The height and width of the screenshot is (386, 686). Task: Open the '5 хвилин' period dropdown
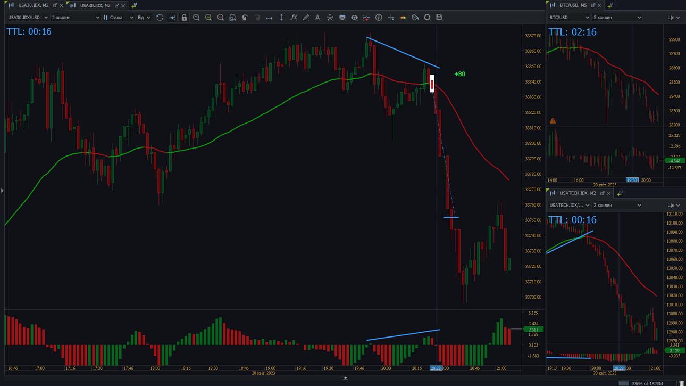617,18
